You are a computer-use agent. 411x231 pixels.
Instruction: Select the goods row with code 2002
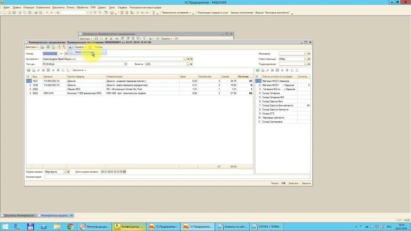[x=139, y=89]
